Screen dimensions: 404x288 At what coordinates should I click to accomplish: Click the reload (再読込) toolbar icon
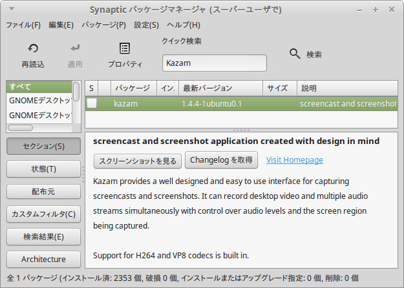click(x=33, y=48)
